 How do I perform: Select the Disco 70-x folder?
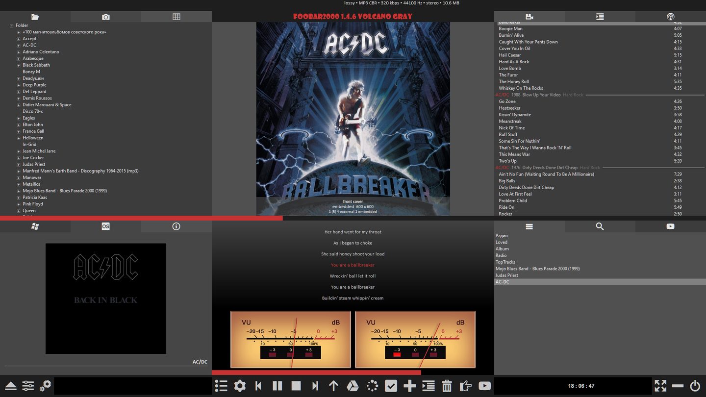[32, 111]
